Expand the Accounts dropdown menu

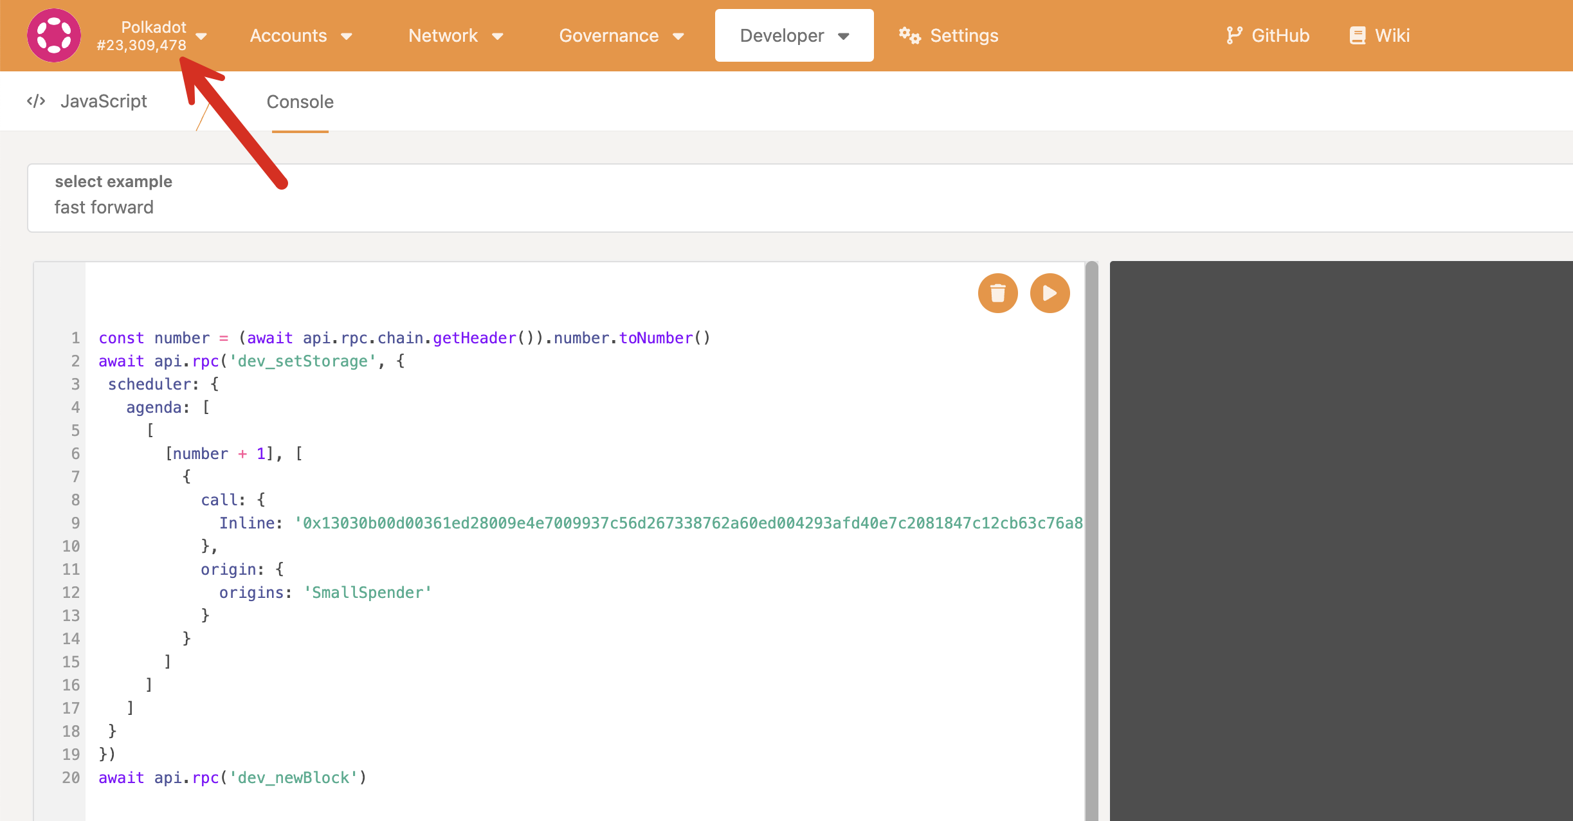[x=300, y=35]
